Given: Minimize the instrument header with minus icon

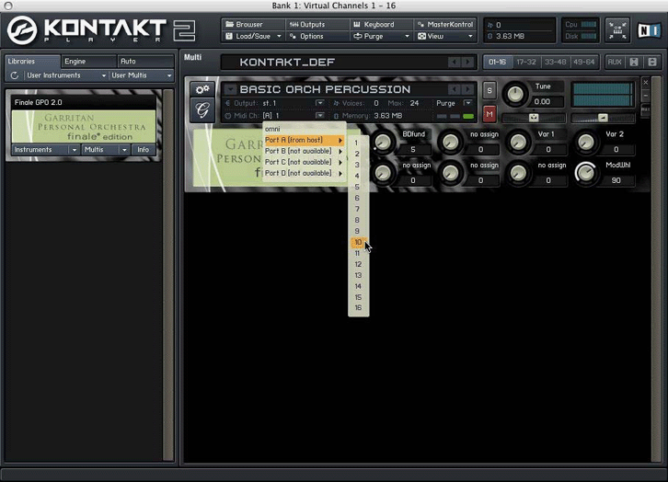Looking at the screenshot, I should click(646, 96).
